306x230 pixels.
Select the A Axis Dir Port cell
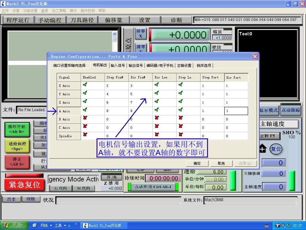236,111
